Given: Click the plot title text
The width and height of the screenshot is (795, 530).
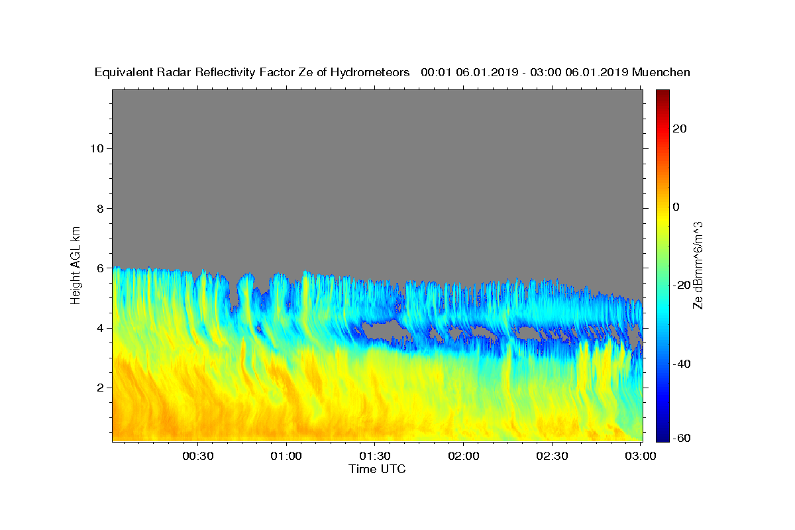Looking at the screenshot, I should [392, 72].
